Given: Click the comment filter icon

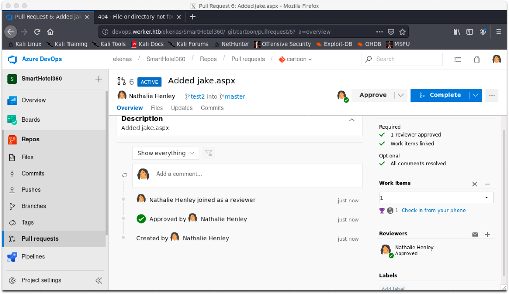Looking at the screenshot, I should tap(209, 153).
